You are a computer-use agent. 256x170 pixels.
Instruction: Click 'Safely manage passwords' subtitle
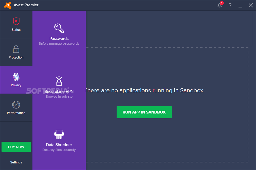click(x=59, y=44)
